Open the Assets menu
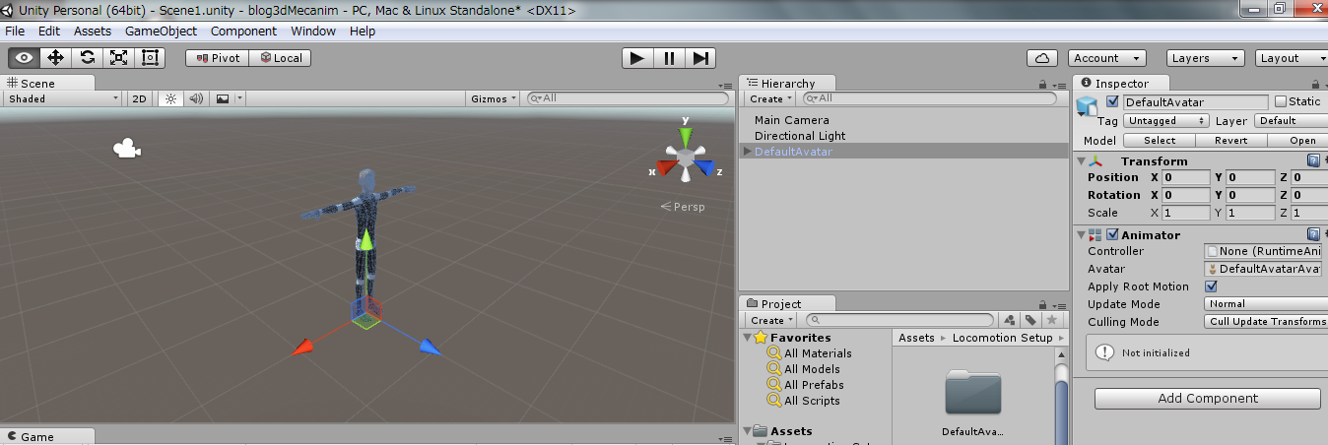 click(x=93, y=31)
